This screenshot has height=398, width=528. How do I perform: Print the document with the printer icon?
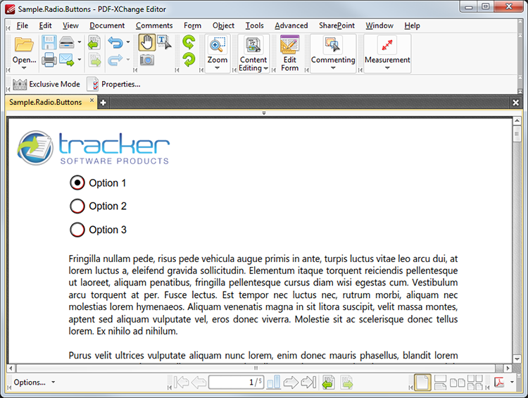pyautogui.click(x=49, y=60)
